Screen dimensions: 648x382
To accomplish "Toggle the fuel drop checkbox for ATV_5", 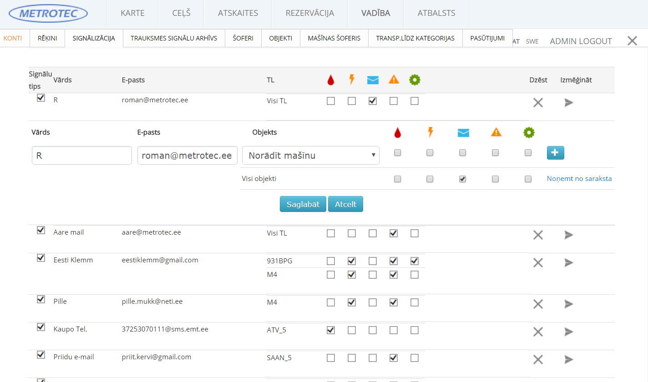I will click(x=331, y=330).
